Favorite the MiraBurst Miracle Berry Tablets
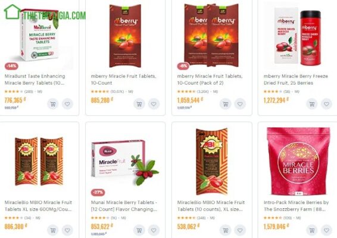The width and height of the screenshot is (337, 238). point(67,104)
